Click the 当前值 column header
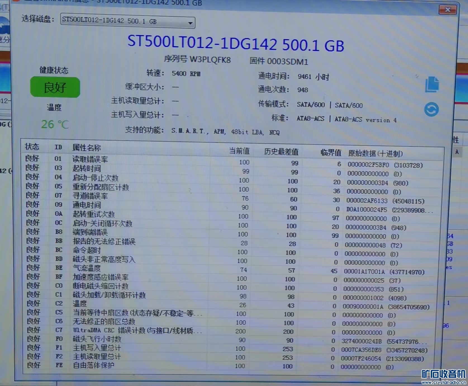468x386 pixels. [239, 151]
